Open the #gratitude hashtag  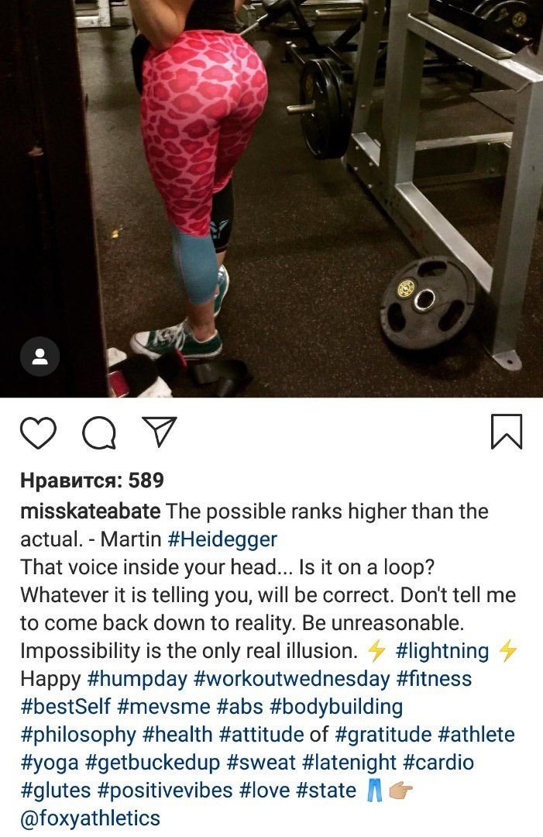click(x=383, y=735)
